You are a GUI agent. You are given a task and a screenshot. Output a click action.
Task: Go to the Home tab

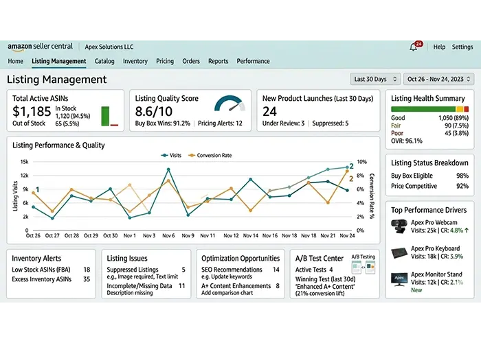(16, 61)
